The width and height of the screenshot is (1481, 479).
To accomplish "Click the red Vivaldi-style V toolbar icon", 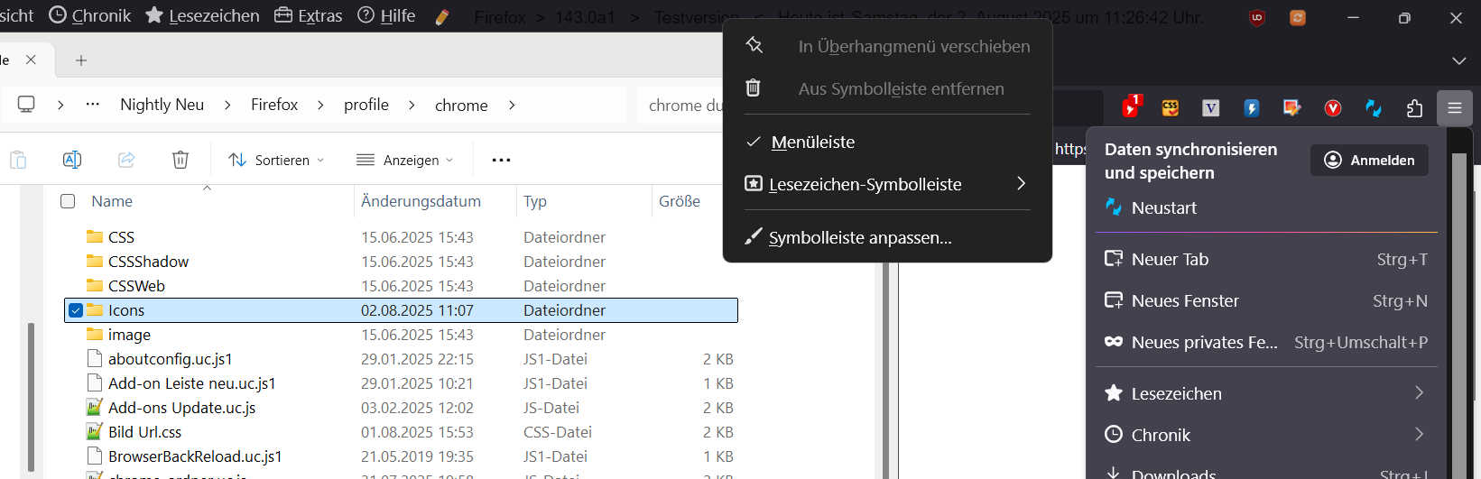I will click(x=1332, y=108).
